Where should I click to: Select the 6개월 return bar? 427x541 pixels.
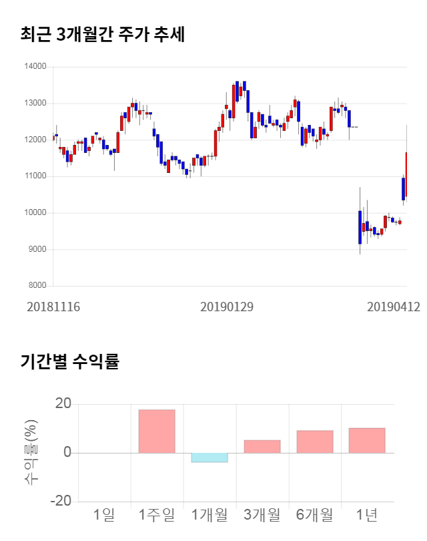[315, 441]
